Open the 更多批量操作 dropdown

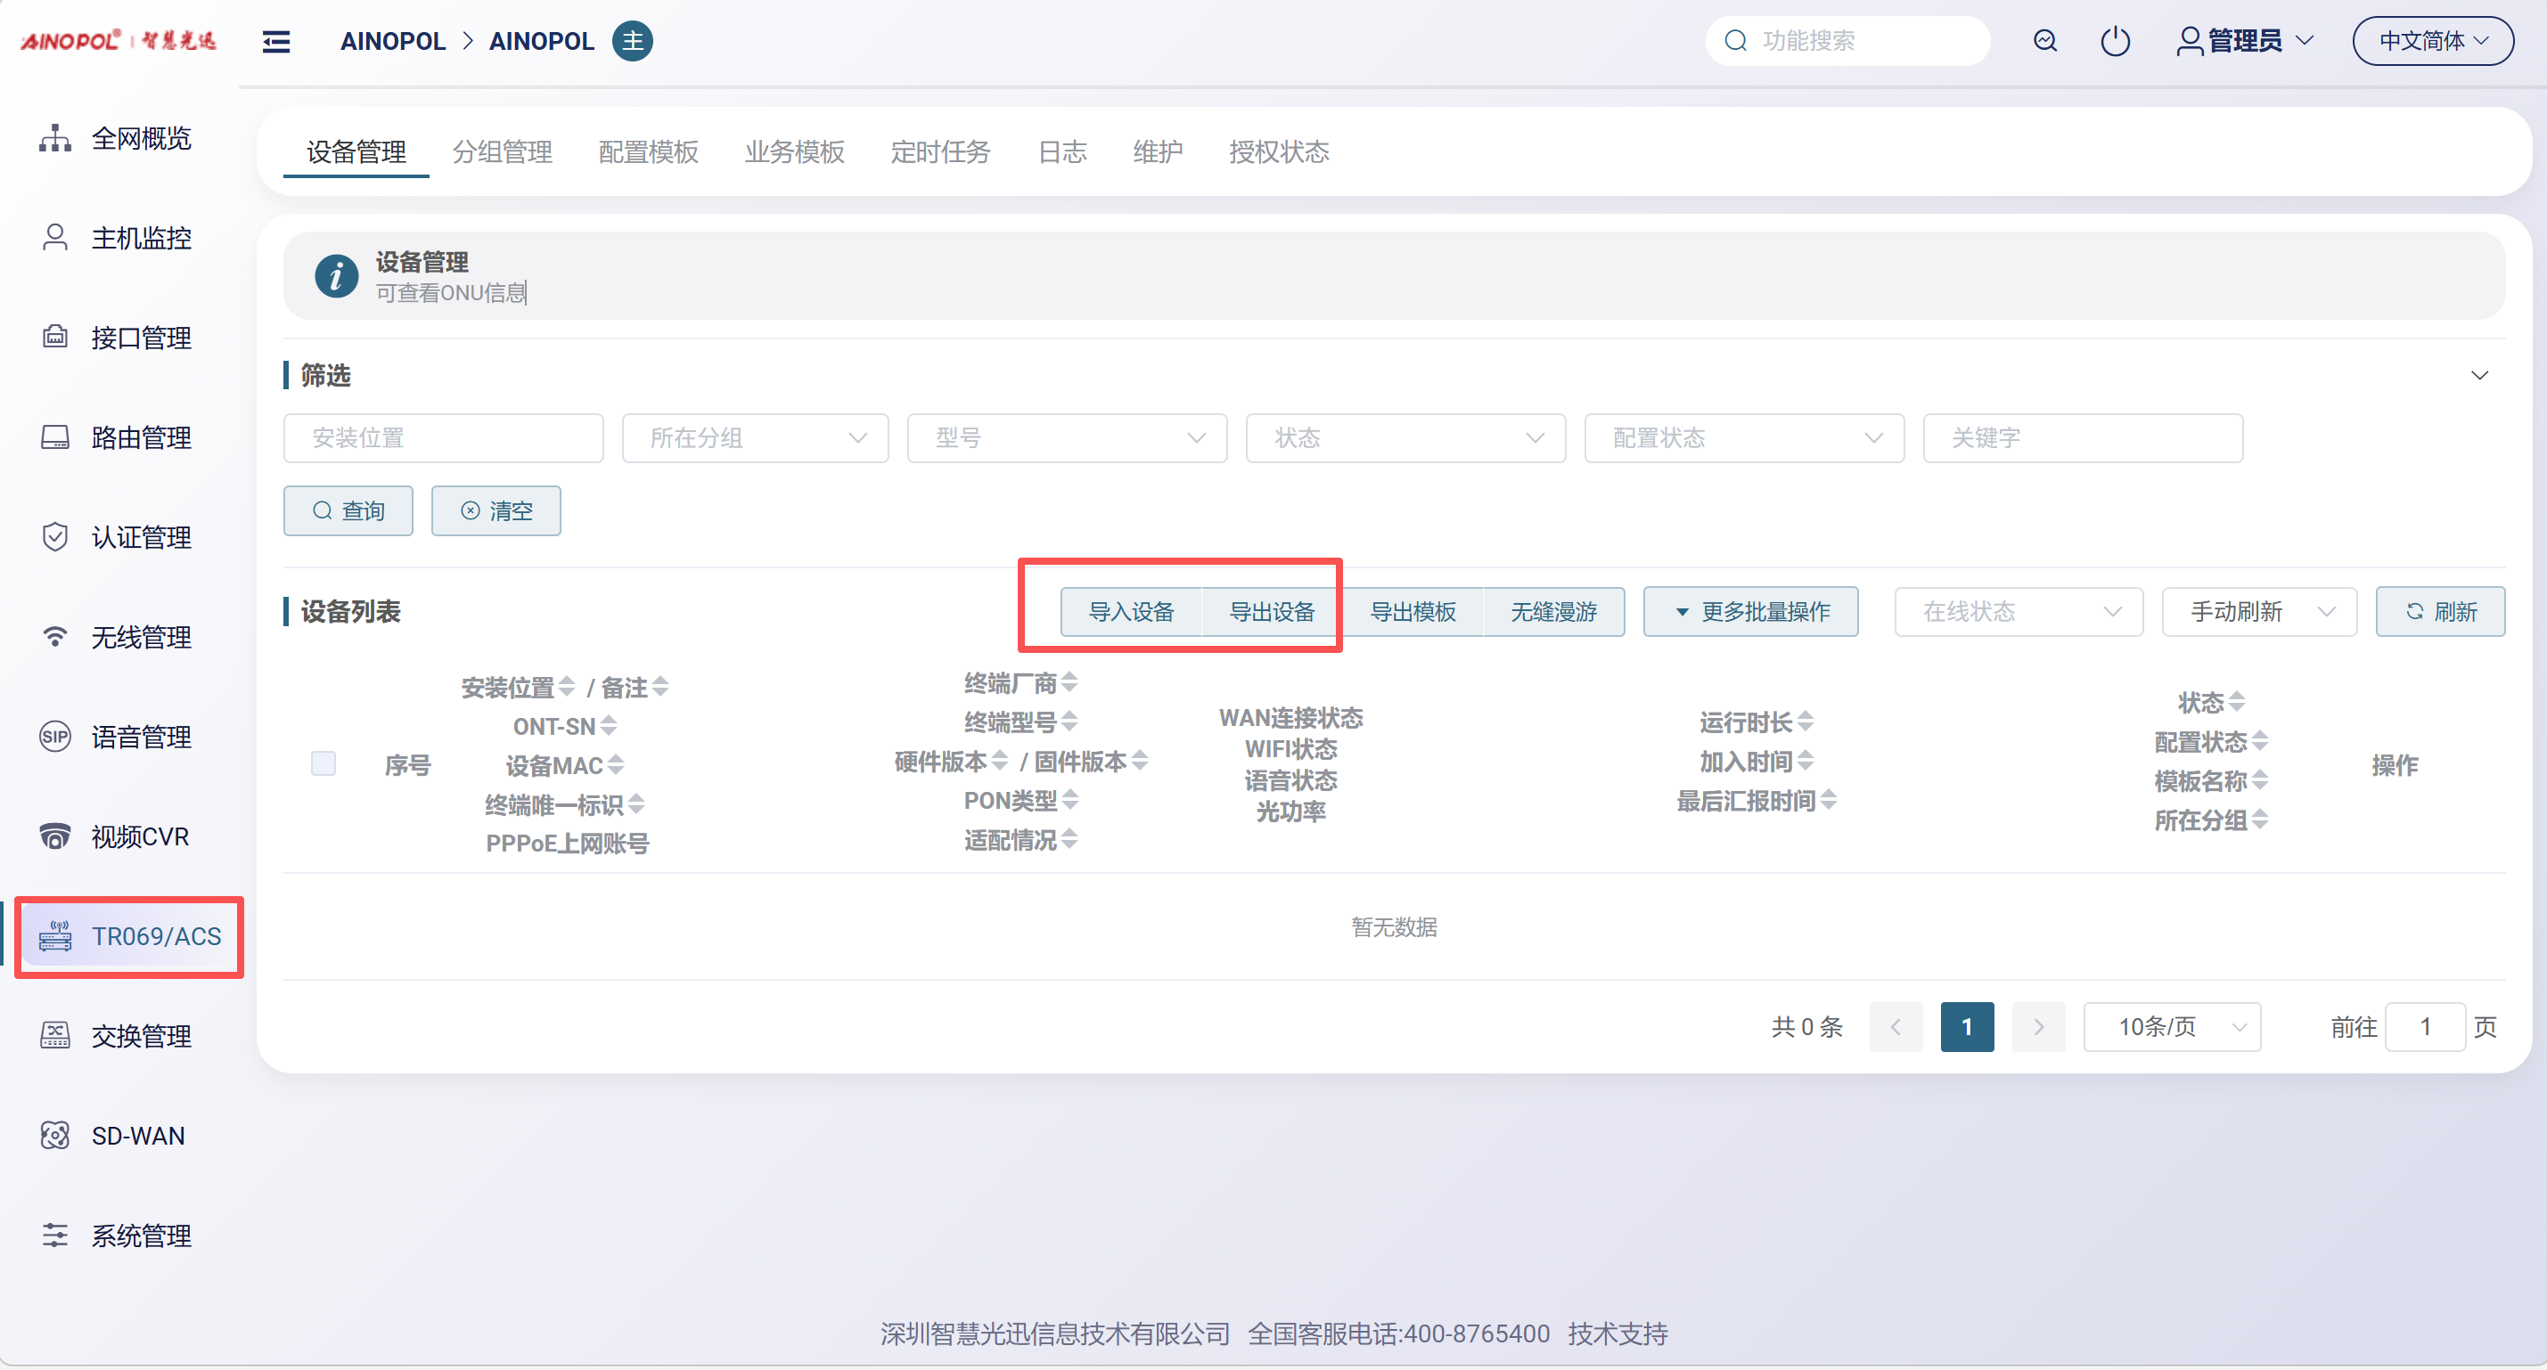click(1750, 612)
